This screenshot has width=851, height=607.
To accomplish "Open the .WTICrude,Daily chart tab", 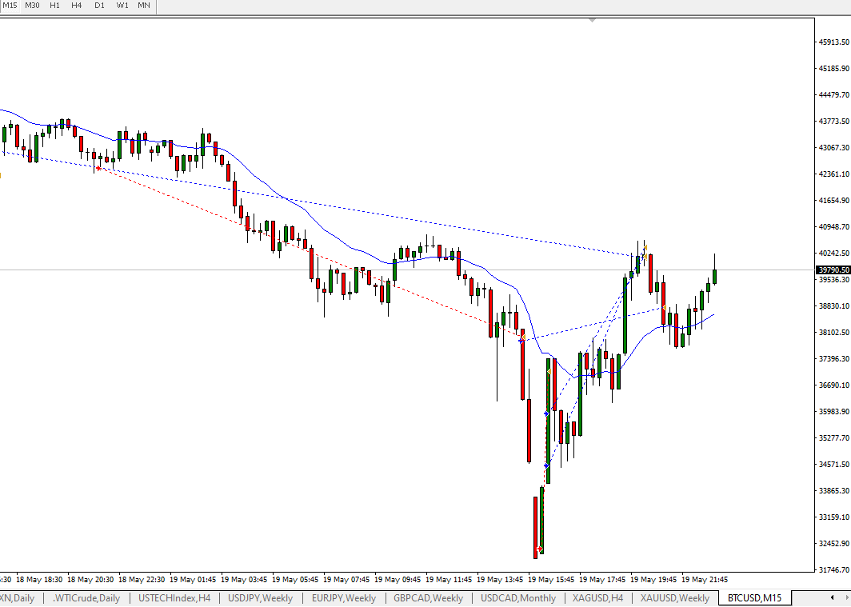I will coord(86,598).
